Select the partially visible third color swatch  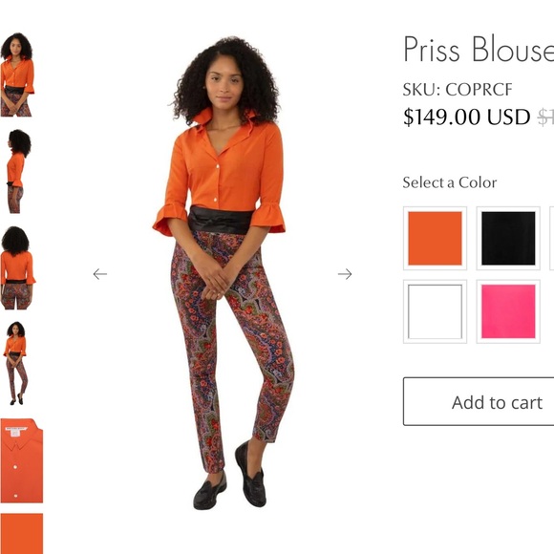pyautogui.click(x=552, y=238)
